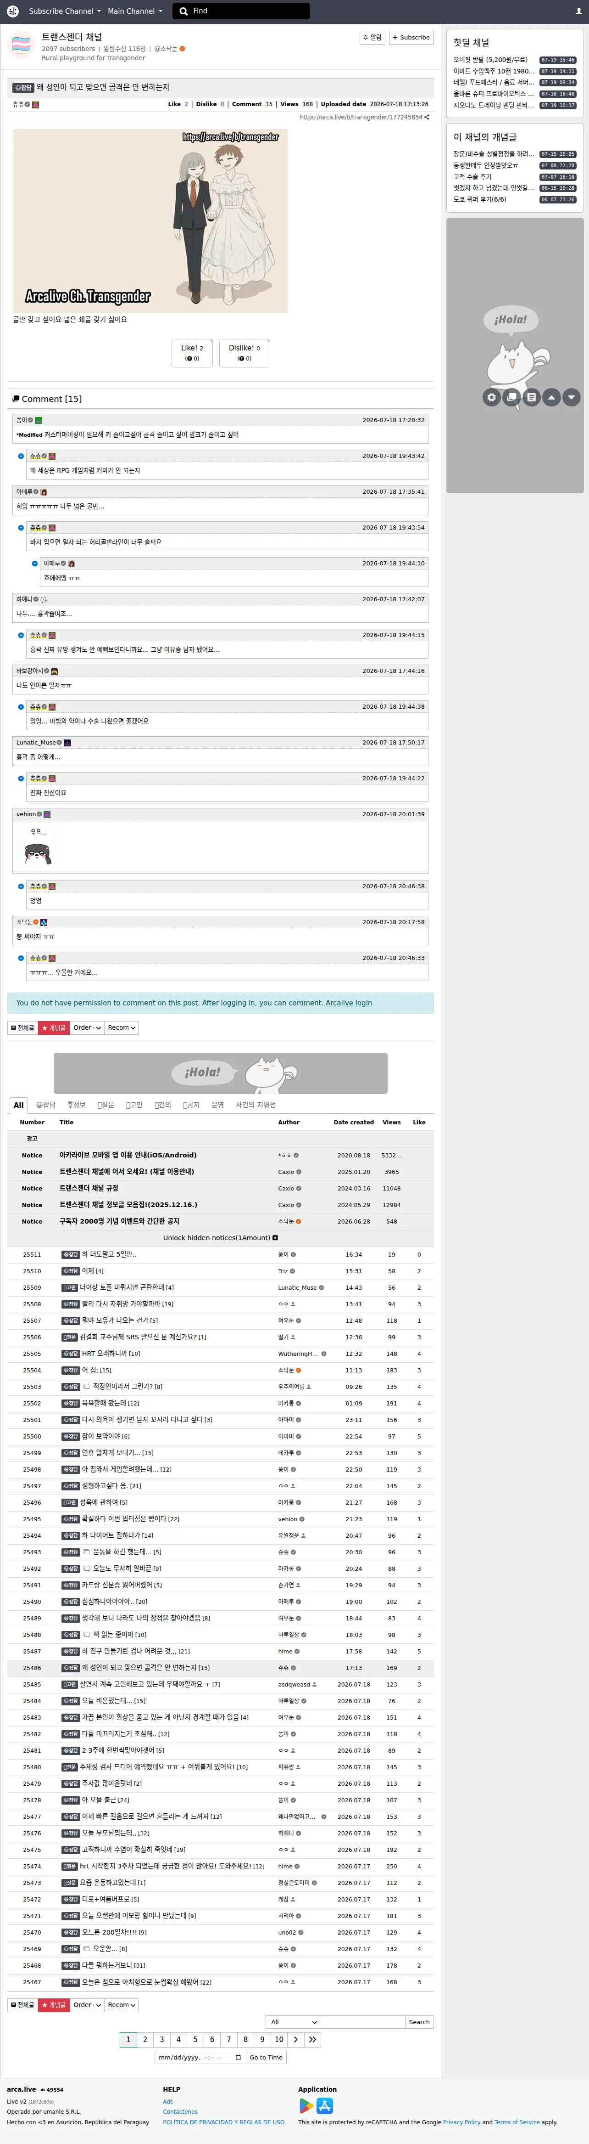Open the App Store application icon
The image size is (589, 2144).
tap(325, 2105)
